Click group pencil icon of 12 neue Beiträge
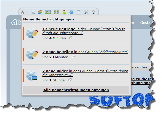This screenshot has height=116, width=162. [x=32, y=33]
